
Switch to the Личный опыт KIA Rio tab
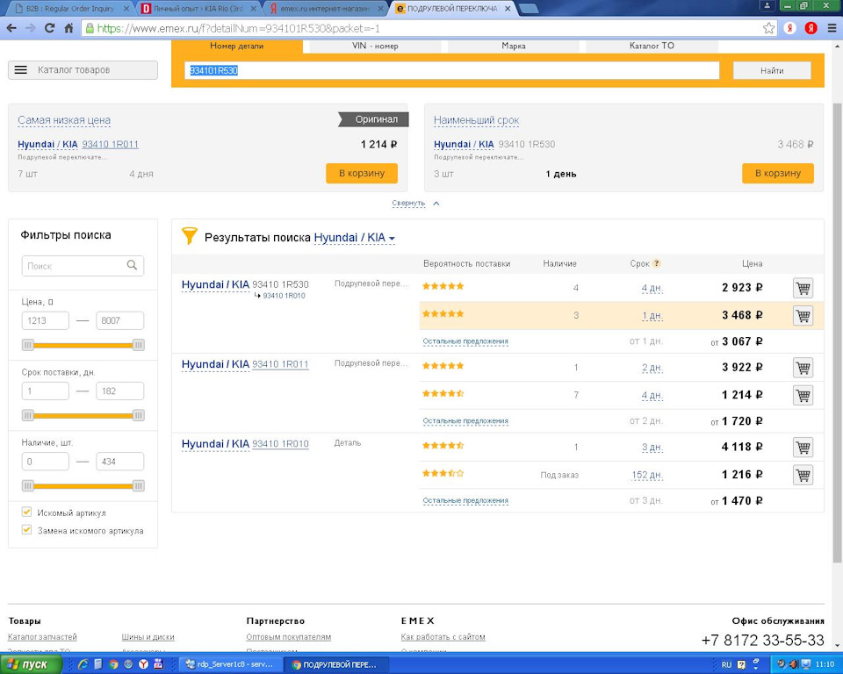198,9
